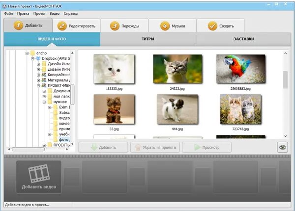
Task: Click the folder tree scroll down arrow
Action: coord(72,144)
